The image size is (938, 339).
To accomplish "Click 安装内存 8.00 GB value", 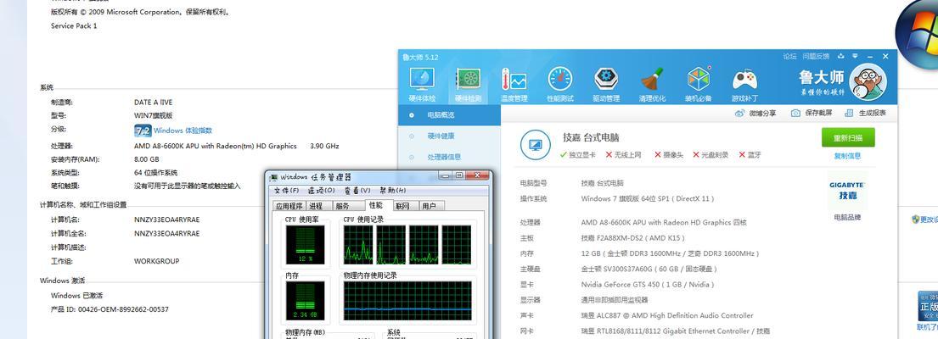I will [x=147, y=159].
